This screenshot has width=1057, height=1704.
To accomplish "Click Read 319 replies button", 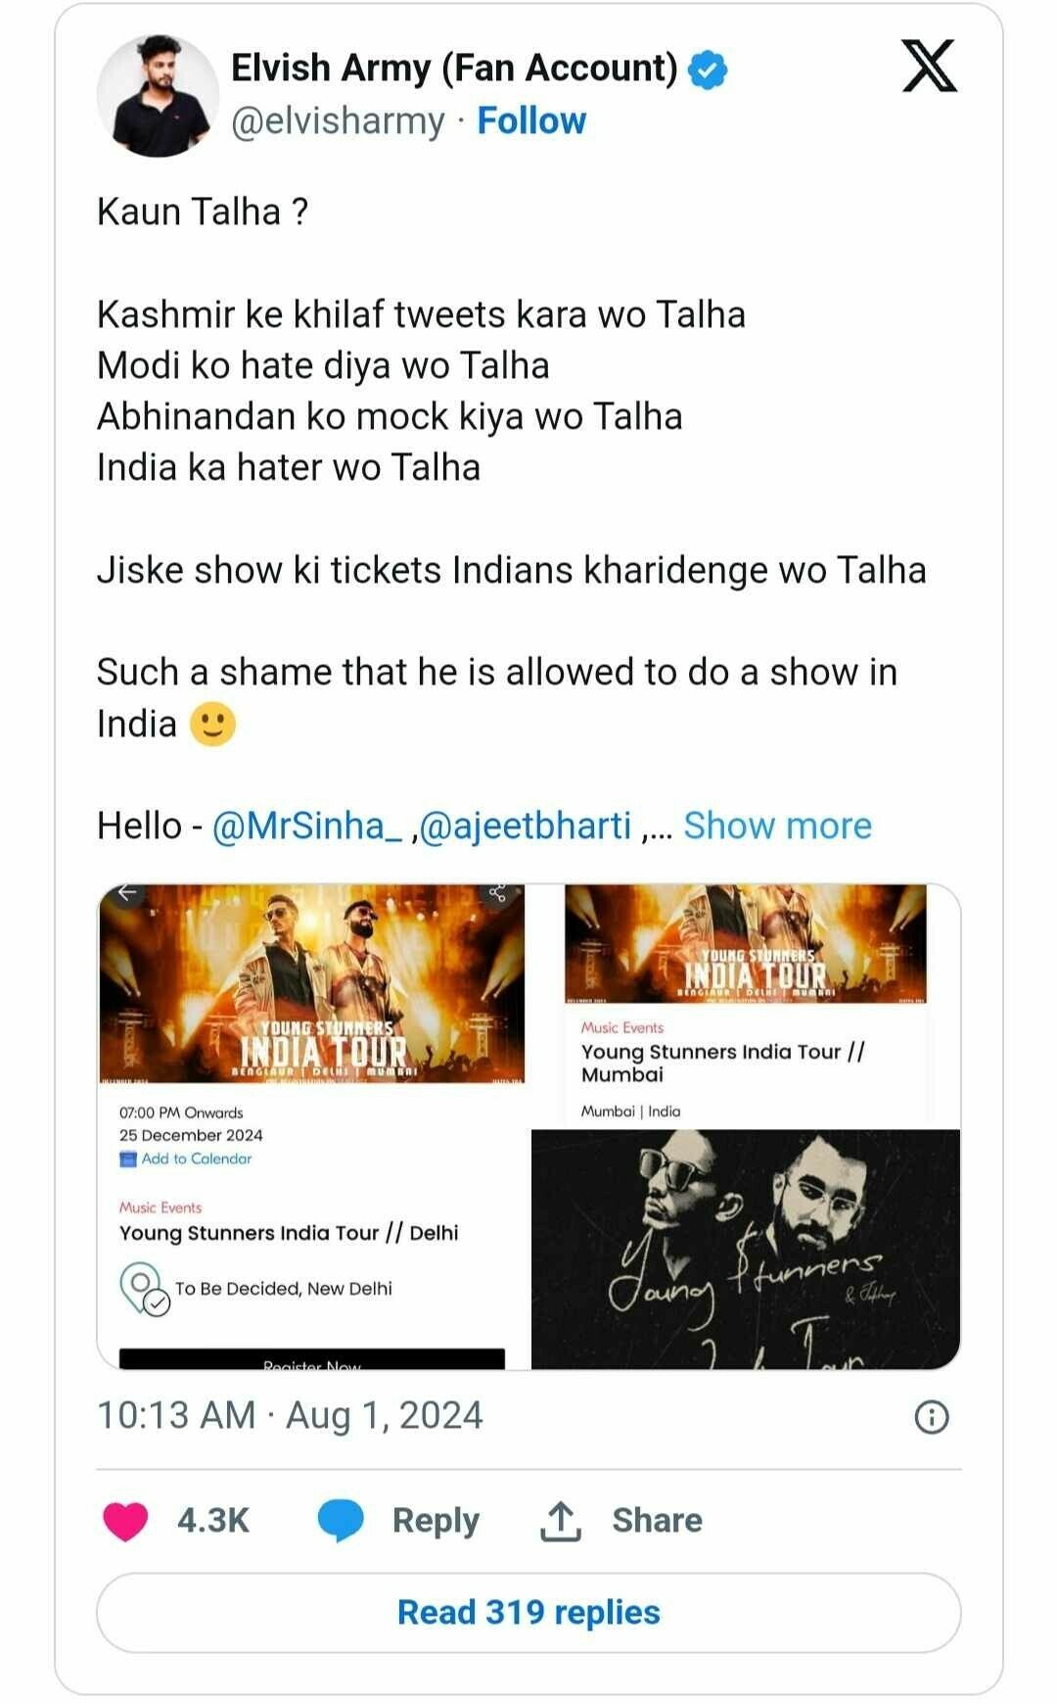I will coord(528,1613).
